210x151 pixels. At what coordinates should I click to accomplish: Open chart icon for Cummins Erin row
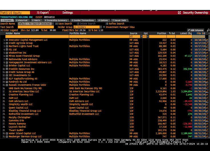[207, 121]
